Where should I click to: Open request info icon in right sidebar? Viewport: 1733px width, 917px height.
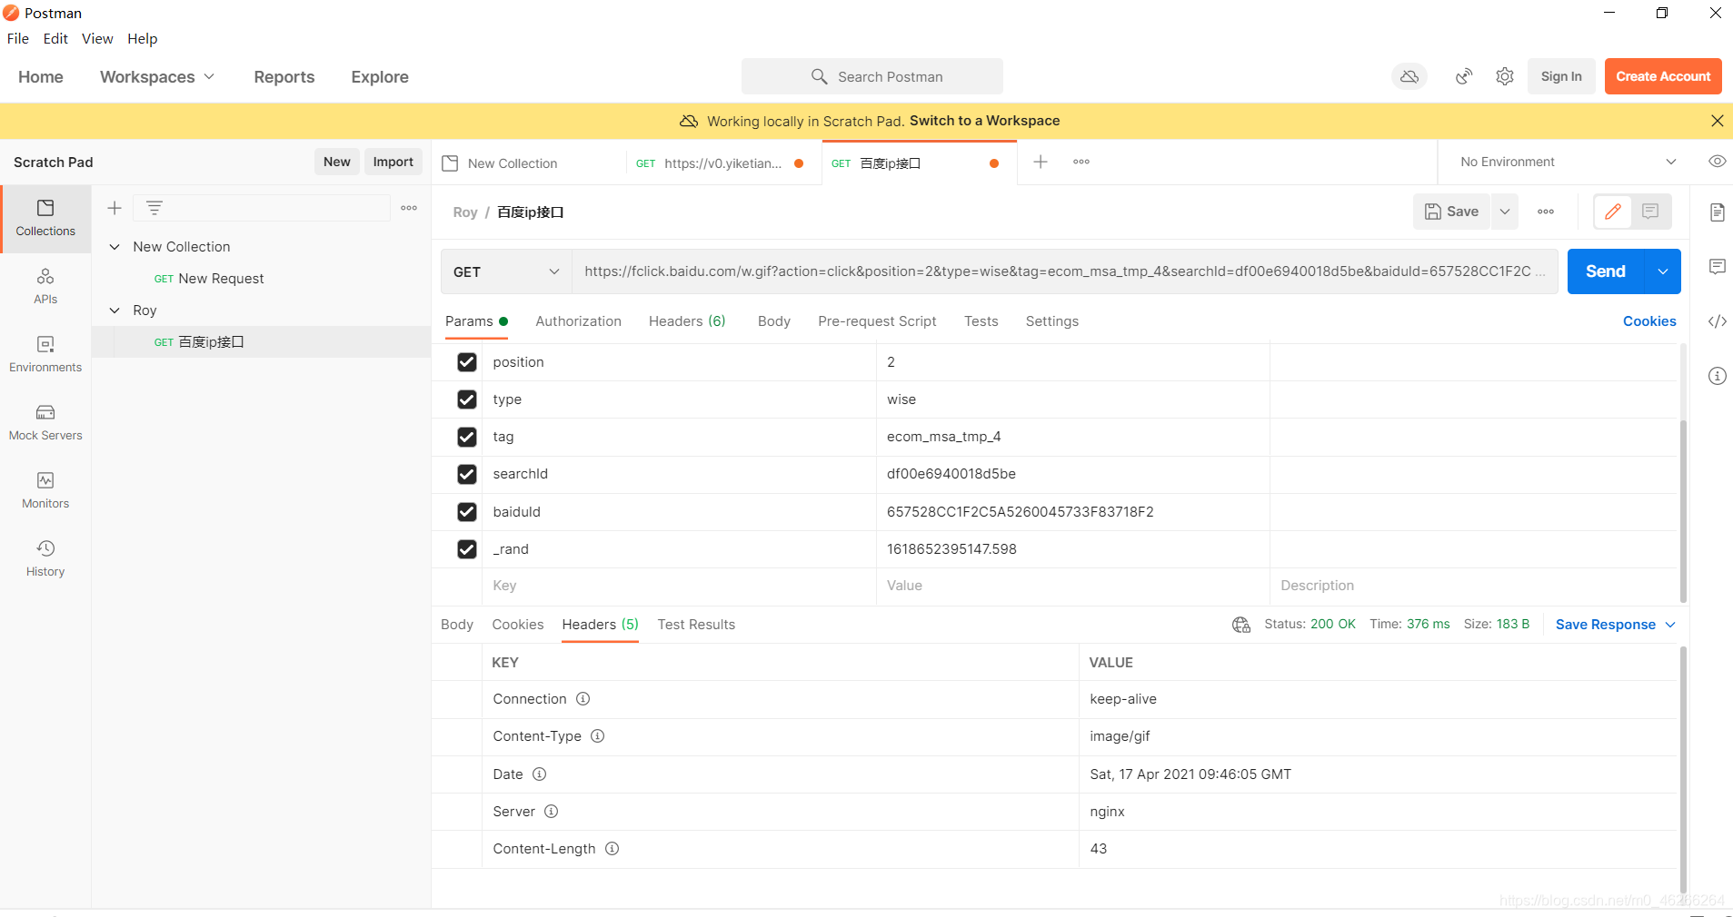click(1717, 376)
